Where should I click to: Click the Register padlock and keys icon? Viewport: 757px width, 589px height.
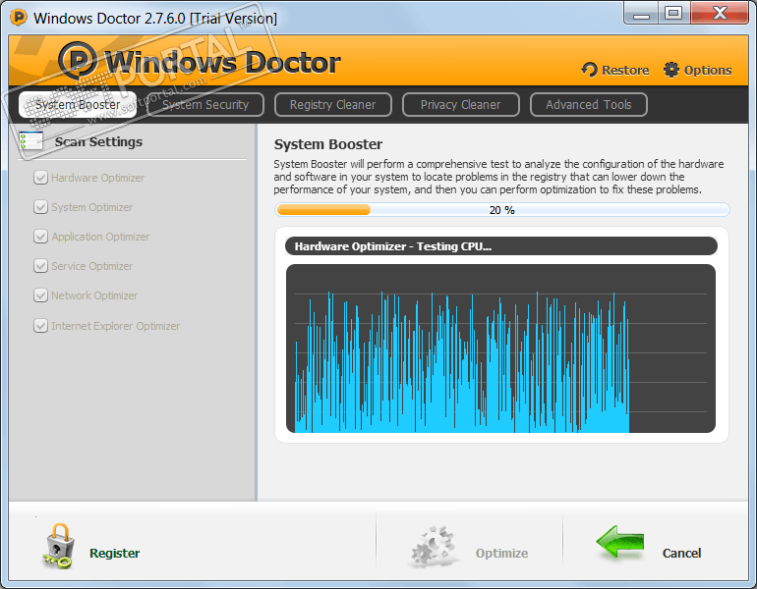(x=58, y=546)
